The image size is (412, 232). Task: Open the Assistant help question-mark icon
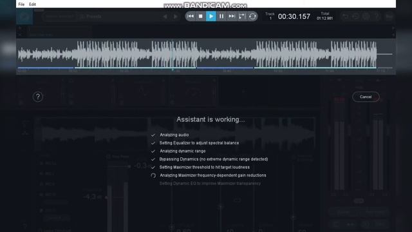point(38,97)
